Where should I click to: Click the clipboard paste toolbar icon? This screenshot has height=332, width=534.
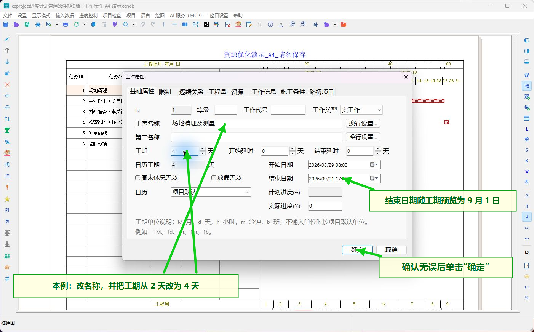coord(104,24)
